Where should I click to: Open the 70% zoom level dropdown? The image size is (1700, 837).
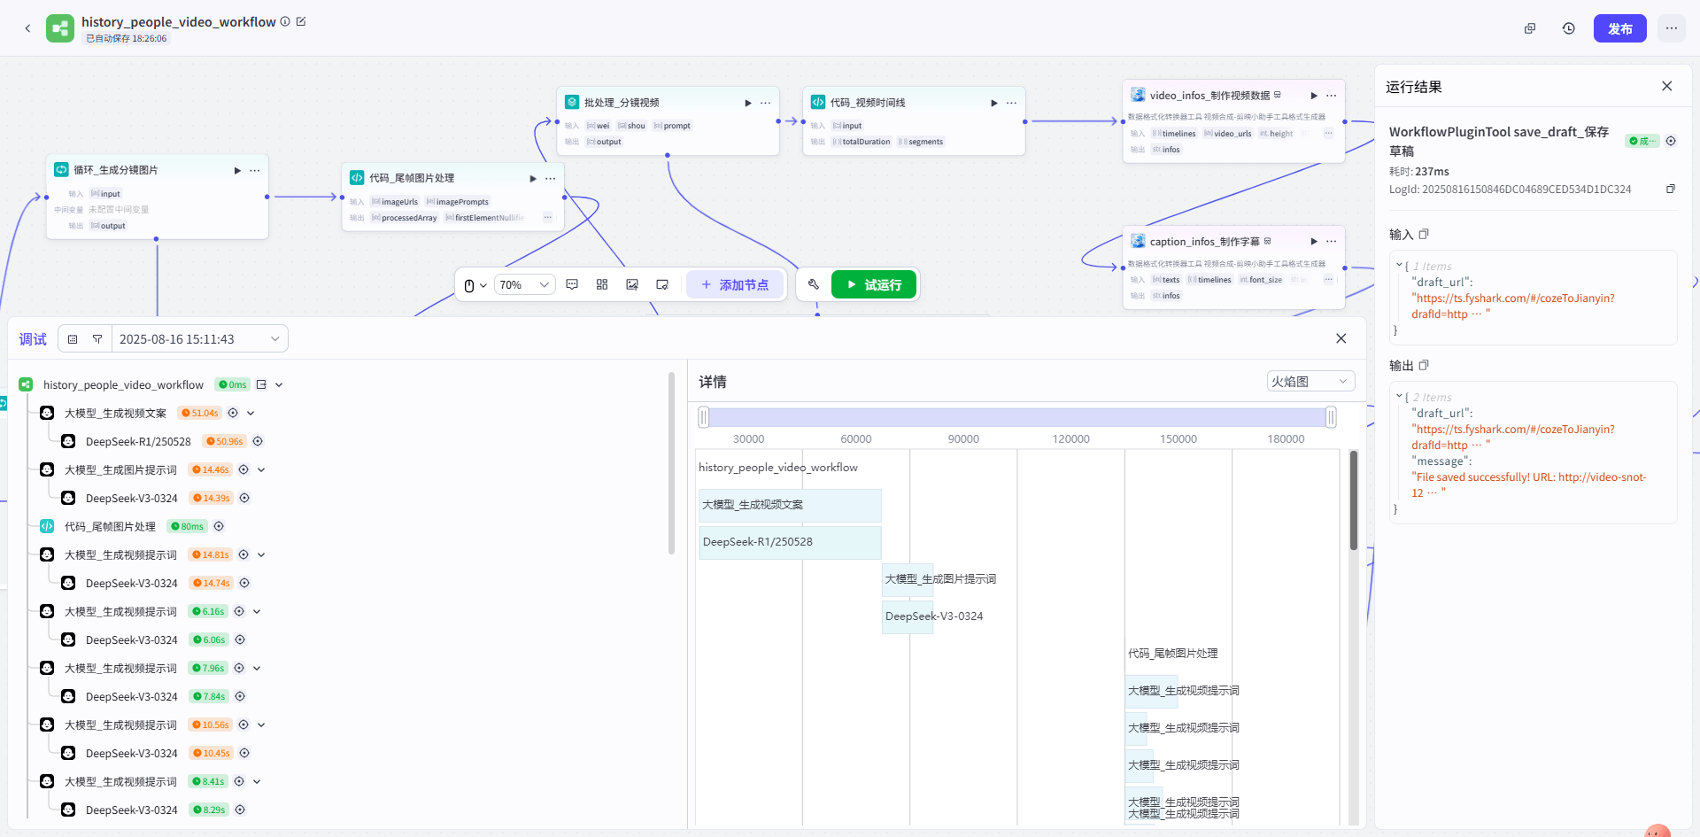[x=524, y=284]
